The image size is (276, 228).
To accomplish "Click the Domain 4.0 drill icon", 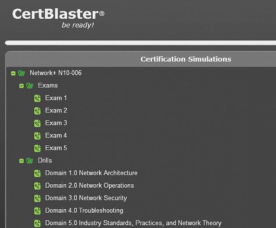I will (x=37, y=211).
